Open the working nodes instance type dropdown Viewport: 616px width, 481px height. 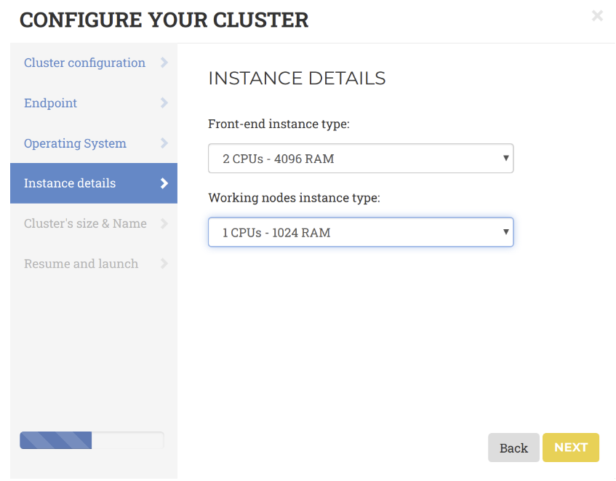tap(361, 231)
